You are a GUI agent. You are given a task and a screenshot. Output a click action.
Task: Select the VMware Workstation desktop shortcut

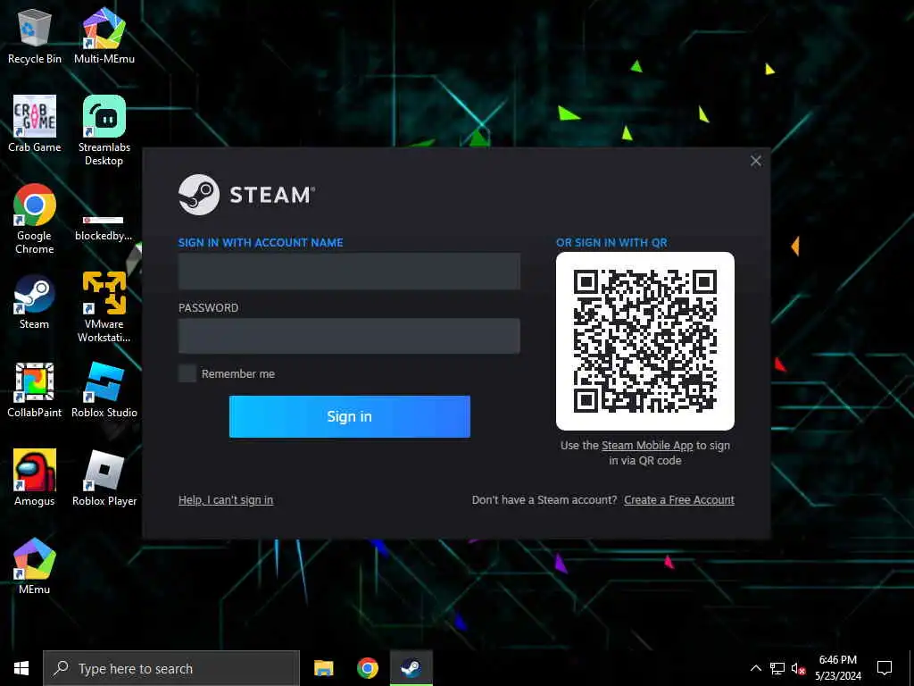[x=104, y=307]
